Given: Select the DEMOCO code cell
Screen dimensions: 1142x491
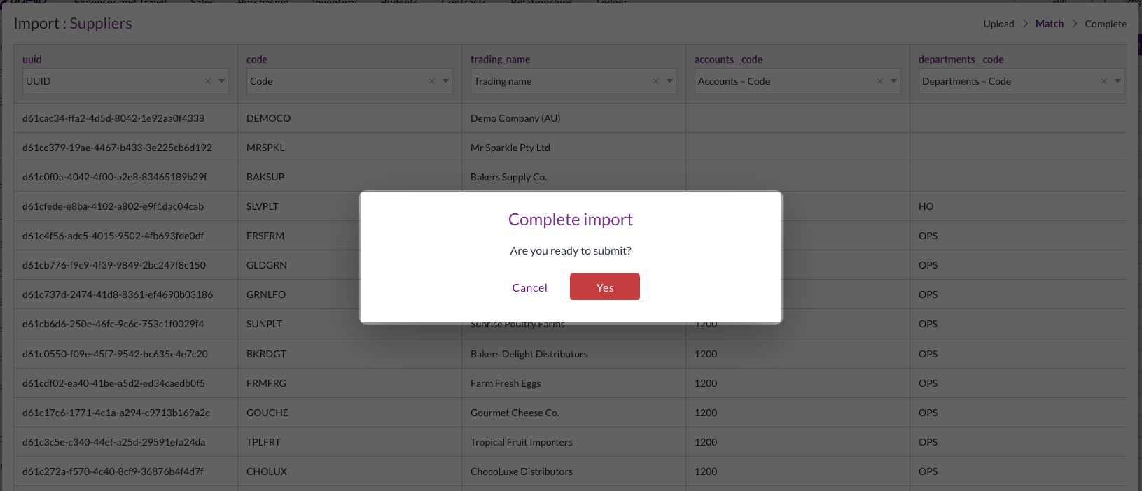Looking at the screenshot, I should point(269,118).
